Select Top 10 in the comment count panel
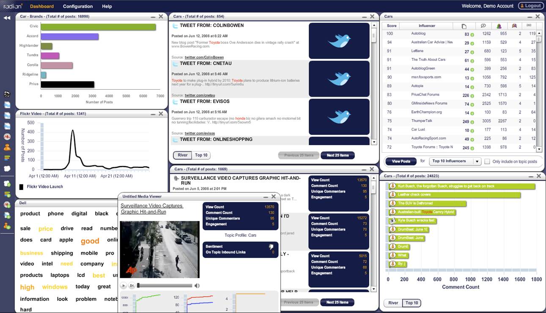546x313 pixels. (412, 303)
